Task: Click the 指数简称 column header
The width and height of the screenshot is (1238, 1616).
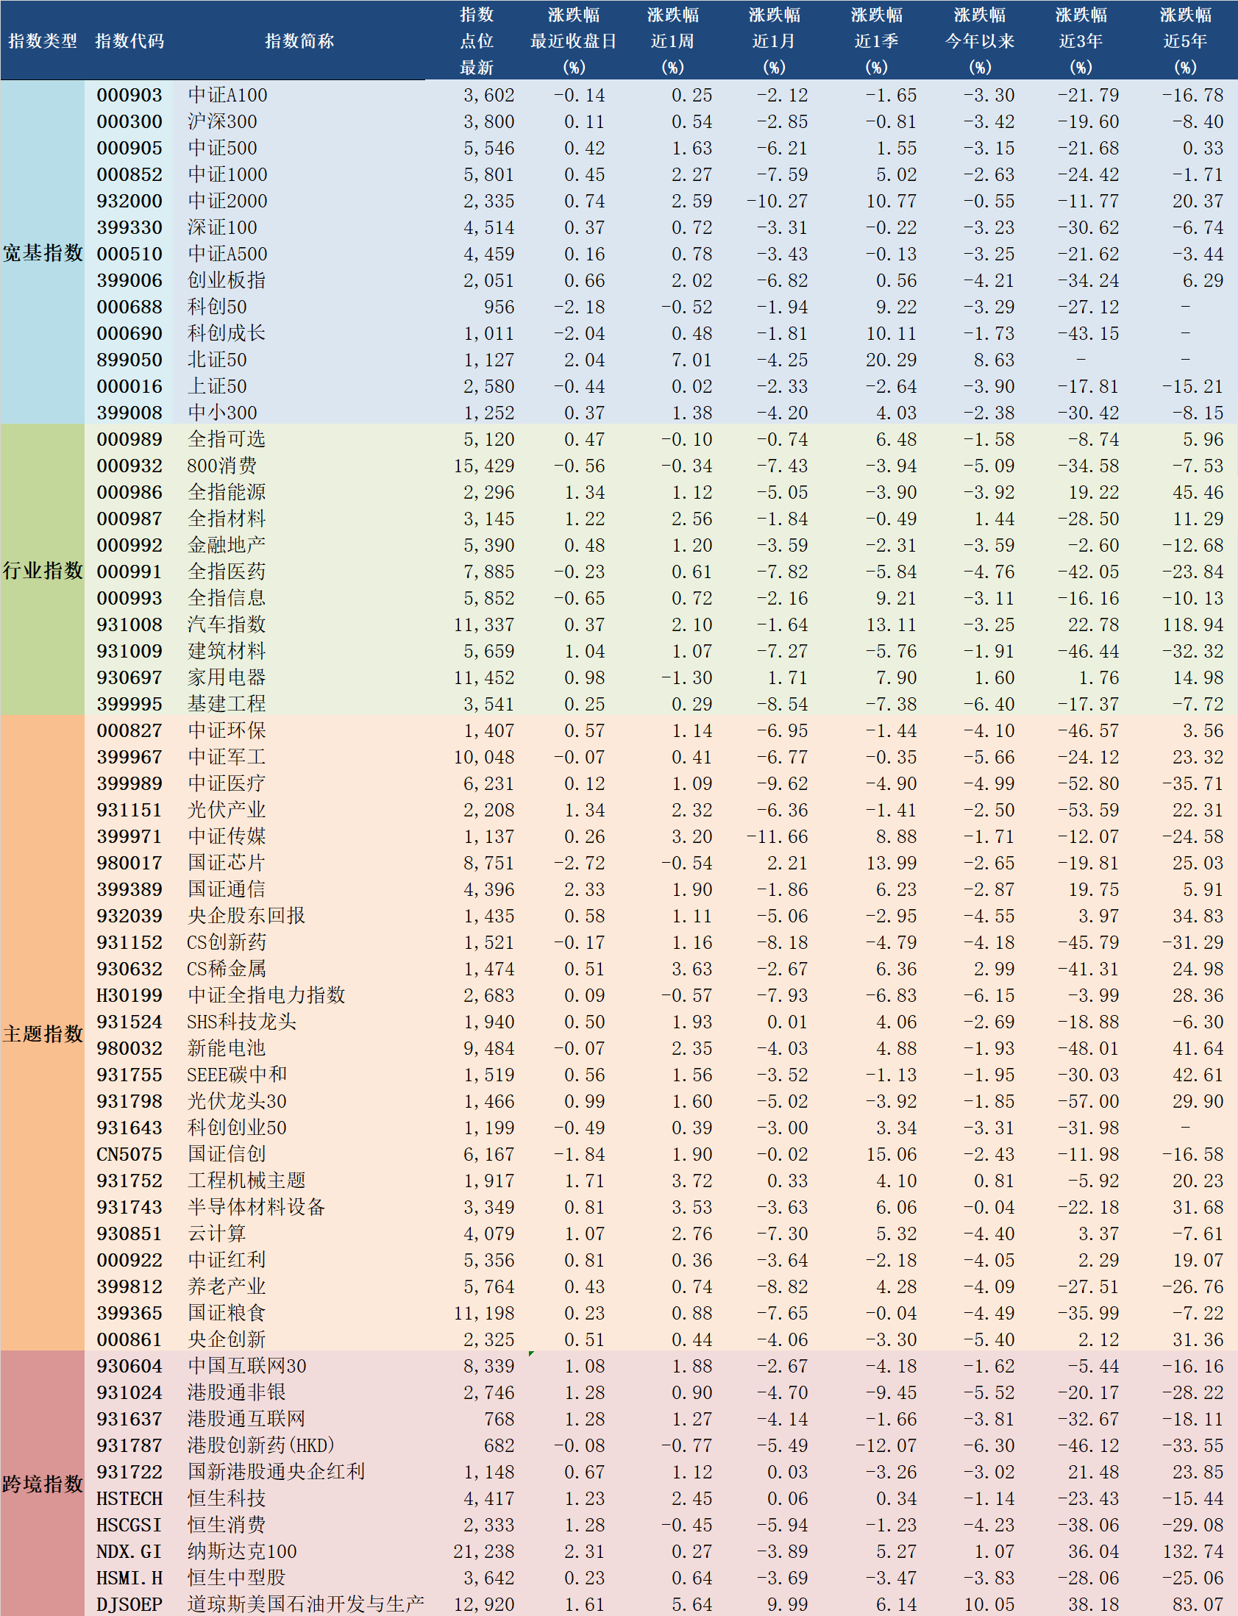Action: click(299, 41)
